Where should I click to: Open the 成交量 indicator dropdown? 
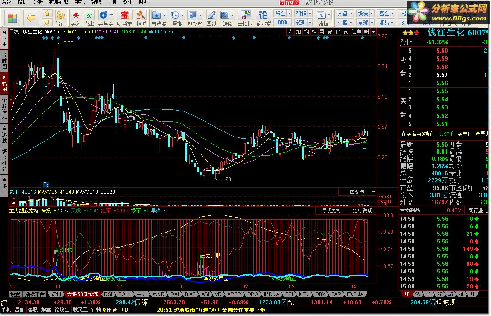(x=373, y=192)
